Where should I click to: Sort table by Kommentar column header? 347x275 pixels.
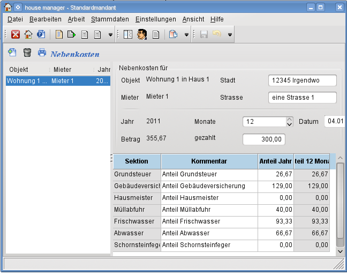[x=209, y=161]
